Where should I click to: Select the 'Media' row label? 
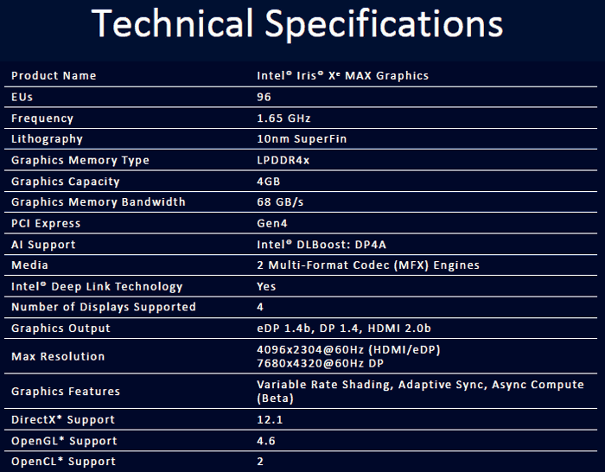[x=29, y=265]
